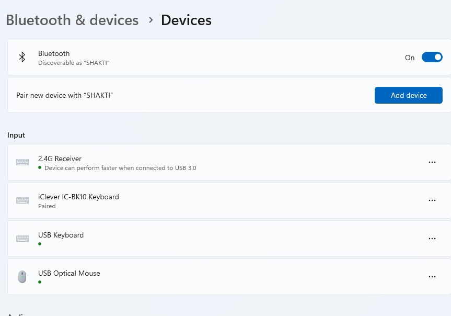
Task: Select the iClever IC-BK10 Keyboard name
Action: [78, 197]
